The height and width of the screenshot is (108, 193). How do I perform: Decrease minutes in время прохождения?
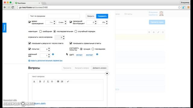[x=65, y=23]
